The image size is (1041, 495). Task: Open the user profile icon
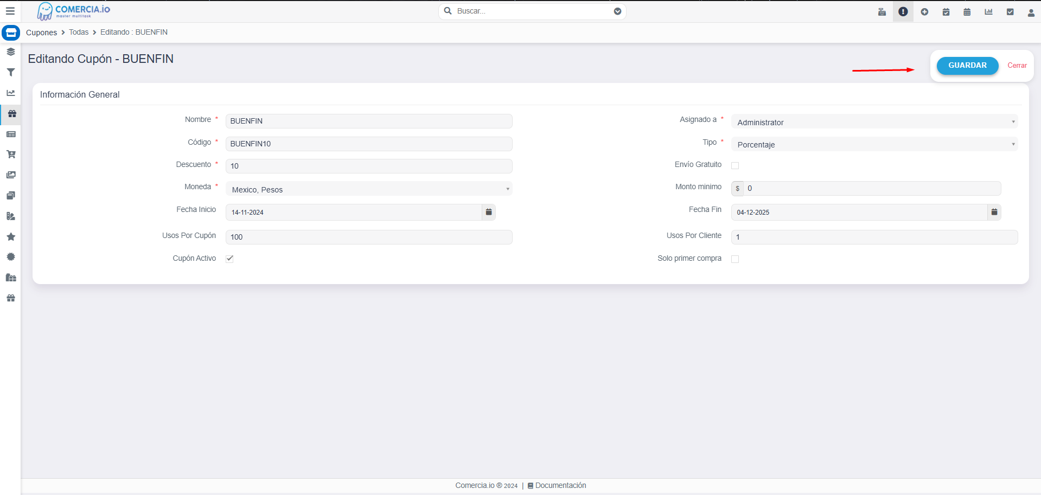(1031, 12)
